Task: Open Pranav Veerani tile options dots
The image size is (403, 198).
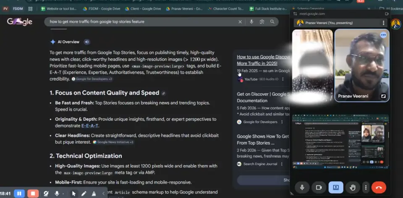Action: coord(383,35)
